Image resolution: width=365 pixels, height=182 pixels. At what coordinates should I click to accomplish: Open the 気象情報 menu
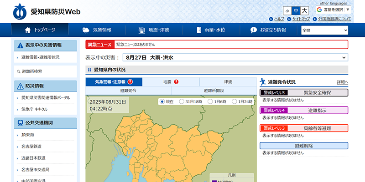click(97, 30)
